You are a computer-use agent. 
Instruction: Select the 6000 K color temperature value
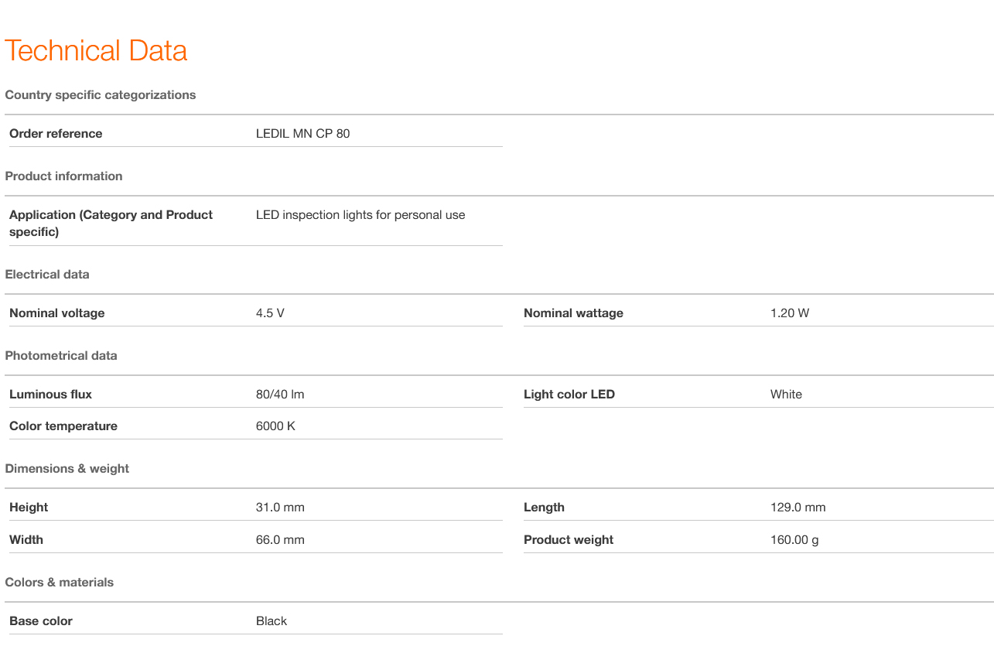point(275,426)
